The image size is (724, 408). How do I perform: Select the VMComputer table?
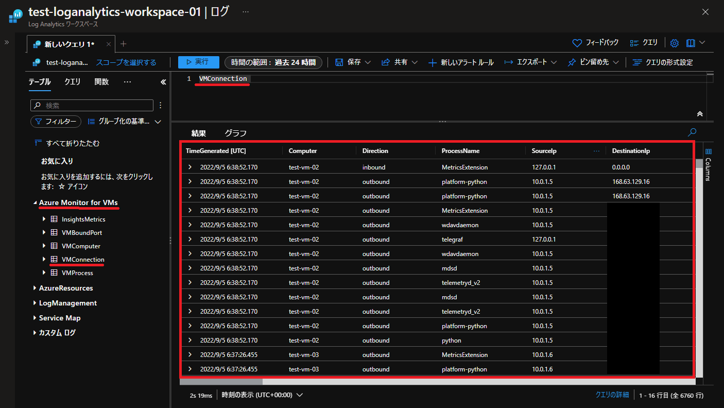click(x=81, y=246)
